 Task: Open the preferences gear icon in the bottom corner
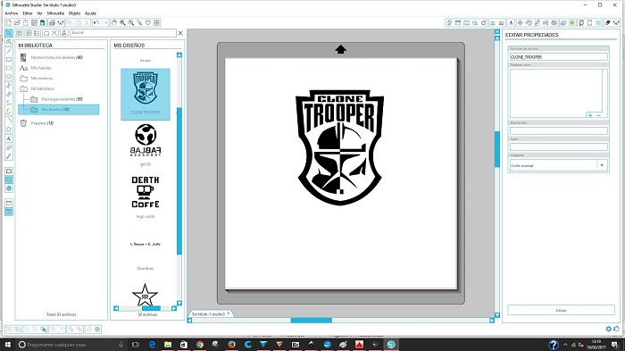[609, 329]
